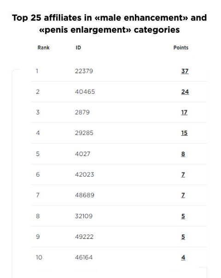Open the 4 points link for ID 46164
221x278 pixels.
[183, 257]
